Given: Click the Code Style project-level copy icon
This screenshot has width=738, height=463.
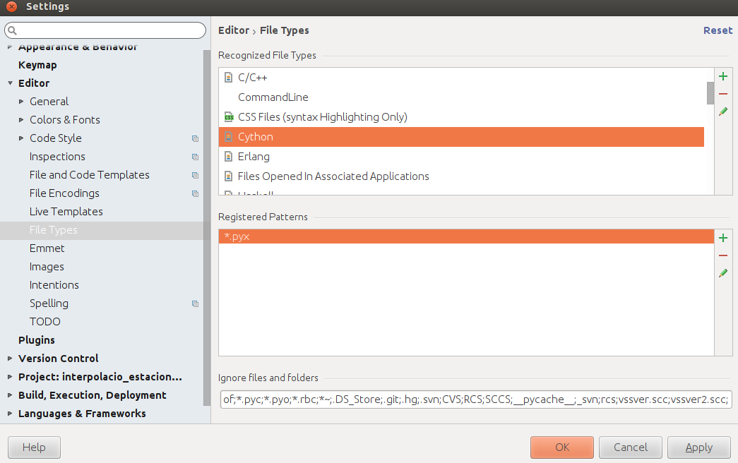Looking at the screenshot, I should (x=195, y=138).
